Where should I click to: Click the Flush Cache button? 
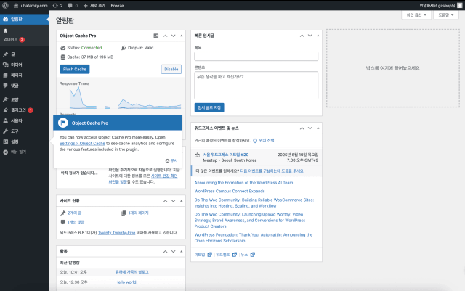click(x=74, y=70)
